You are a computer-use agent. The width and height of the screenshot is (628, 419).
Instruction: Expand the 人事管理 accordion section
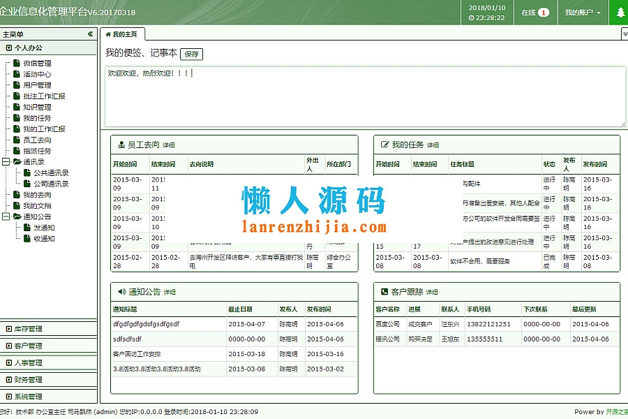click(x=48, y=362)
